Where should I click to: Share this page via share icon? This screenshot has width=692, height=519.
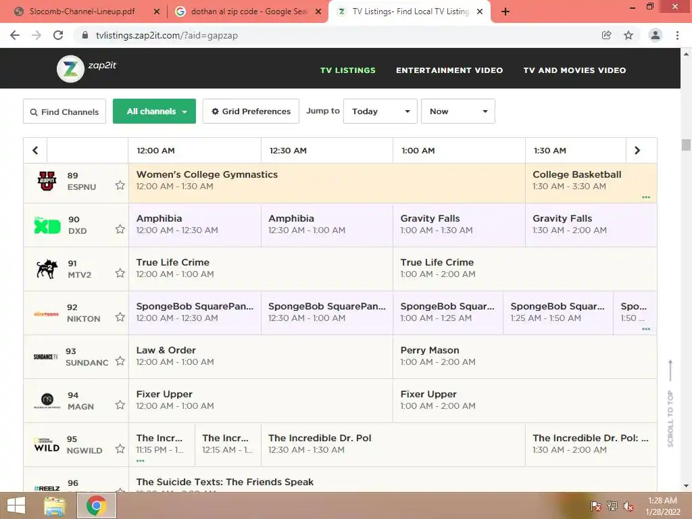coord(607,35)
